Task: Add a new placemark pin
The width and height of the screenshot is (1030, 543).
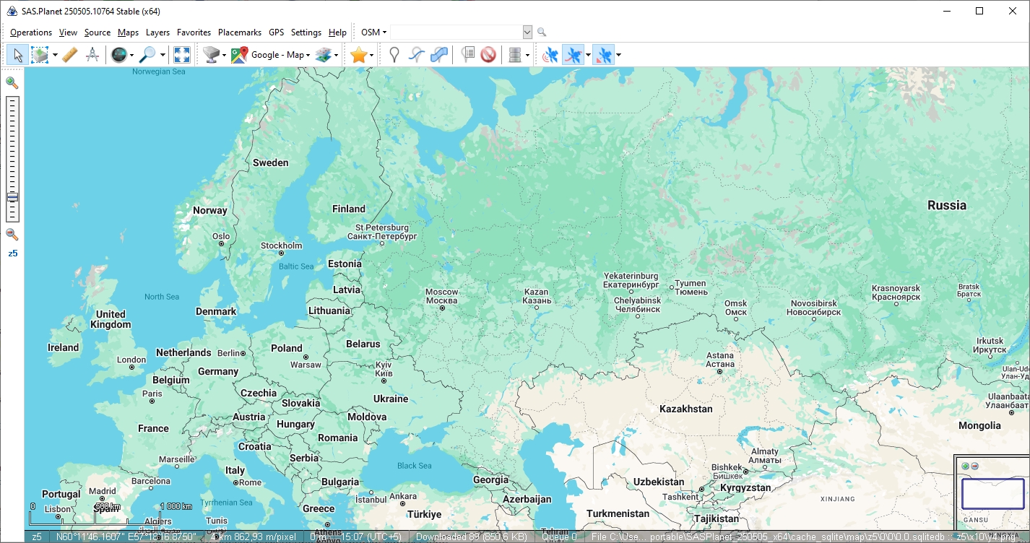Action: click(x=394, y=55)
